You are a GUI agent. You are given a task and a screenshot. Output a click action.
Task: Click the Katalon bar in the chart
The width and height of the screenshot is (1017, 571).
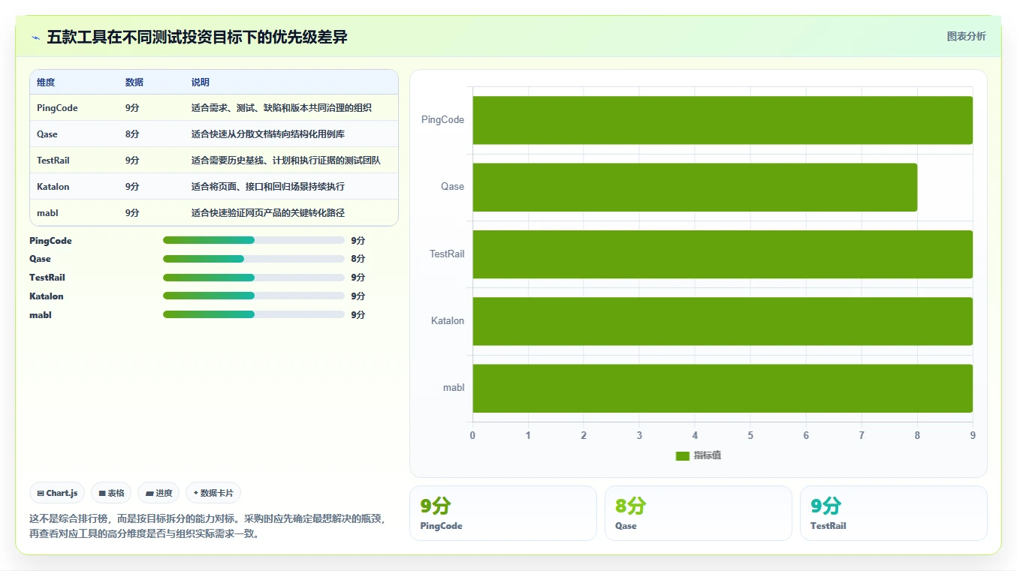pyautogui.click(x=723, y=321)
